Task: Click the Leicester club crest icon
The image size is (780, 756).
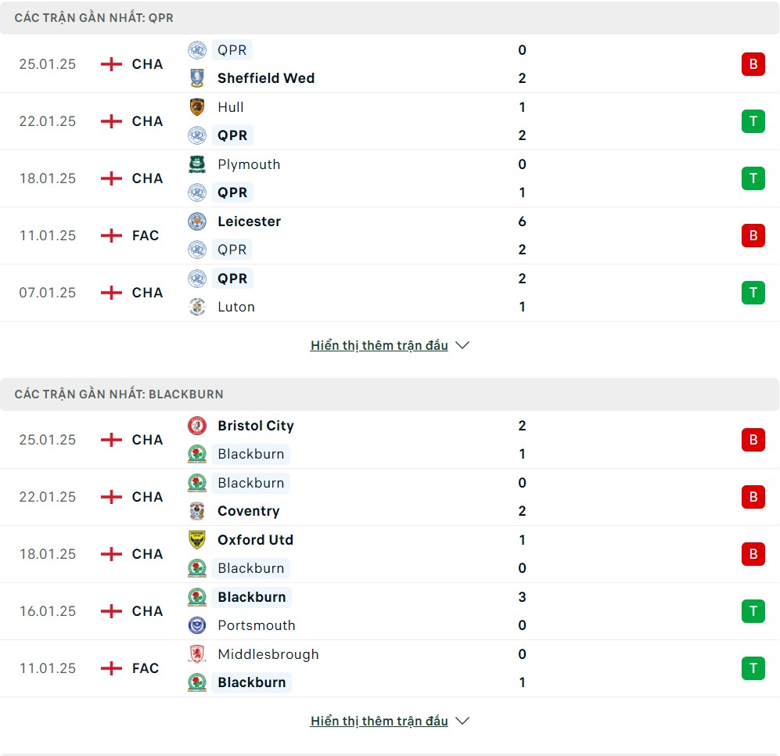Action: (x=197, y=221)
